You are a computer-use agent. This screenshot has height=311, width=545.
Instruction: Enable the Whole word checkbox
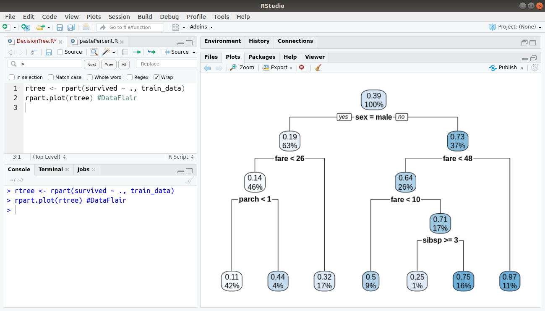click(90, 77)
